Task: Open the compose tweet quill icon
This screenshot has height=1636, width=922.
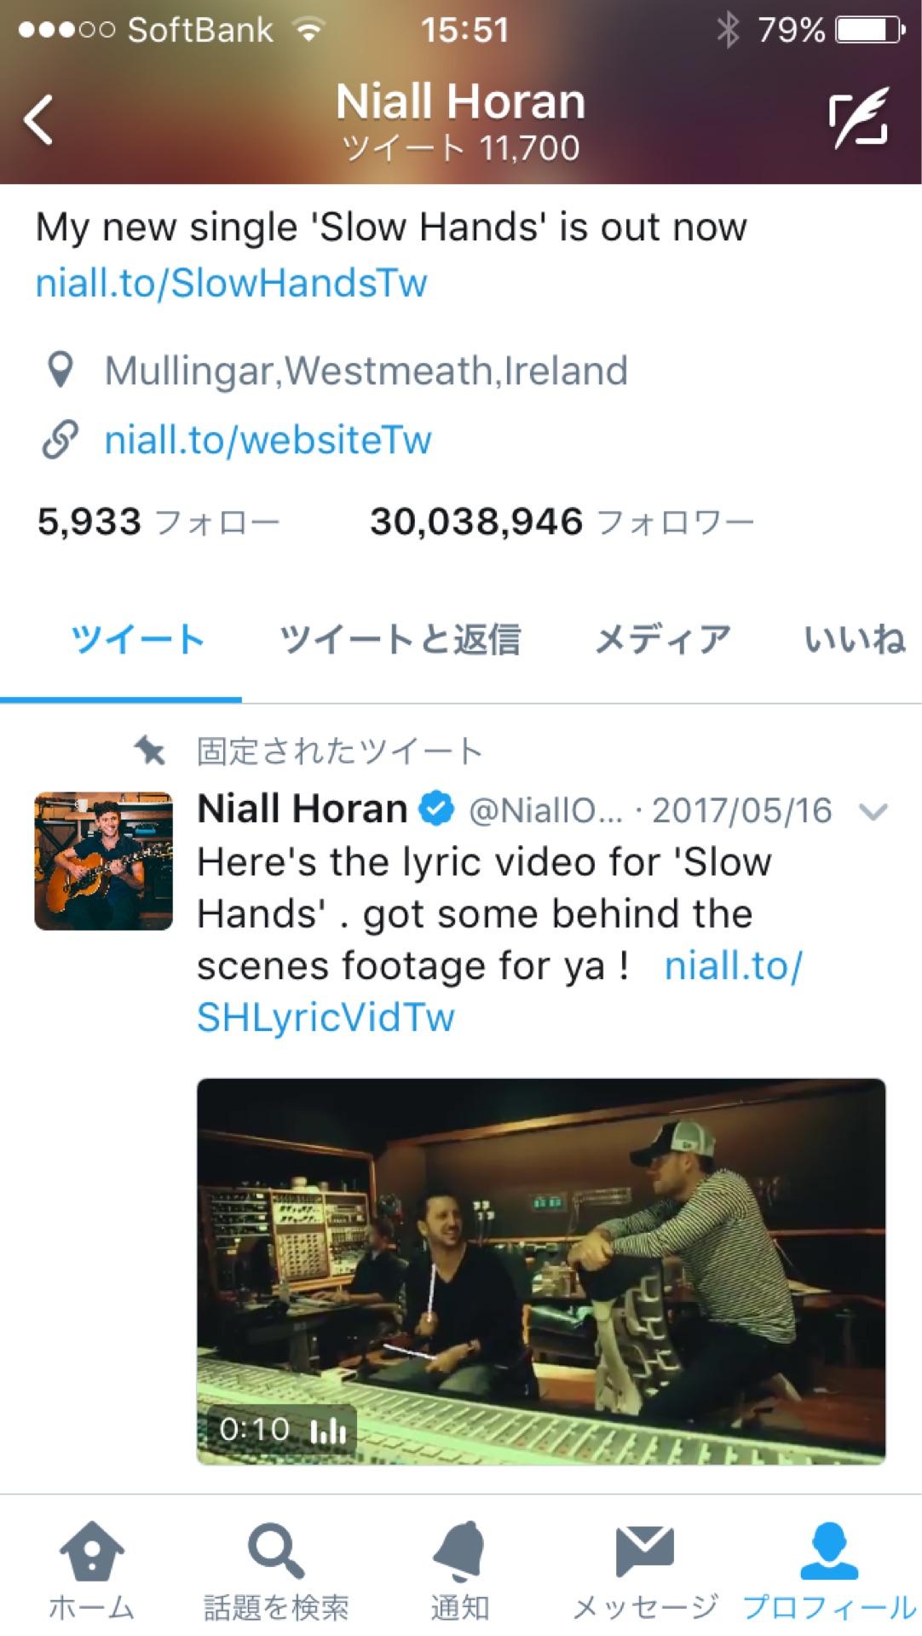Action: (859, 118)
